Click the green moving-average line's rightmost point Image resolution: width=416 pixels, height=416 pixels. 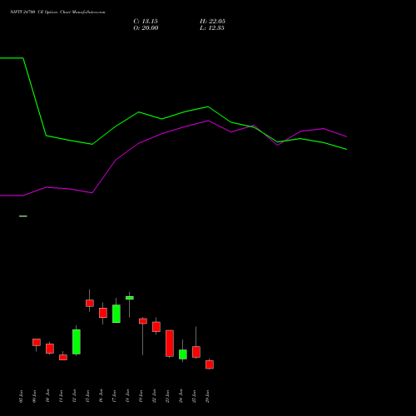(x=346, y=149)
